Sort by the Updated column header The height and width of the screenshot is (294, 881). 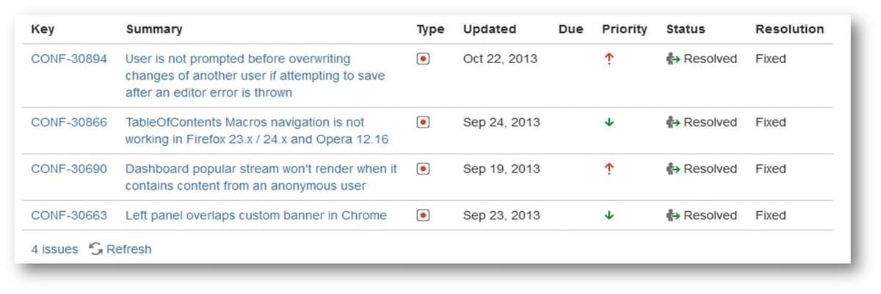coord(489,29)
